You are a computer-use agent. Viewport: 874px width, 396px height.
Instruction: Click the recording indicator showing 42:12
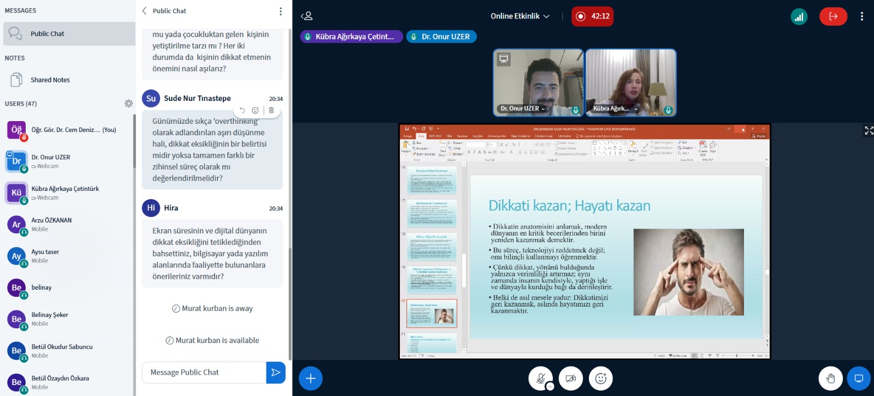tap(593, 16)
